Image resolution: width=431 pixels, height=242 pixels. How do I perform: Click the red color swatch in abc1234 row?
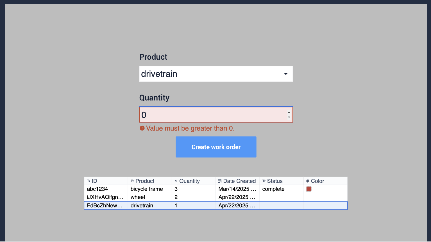[309, 189]
